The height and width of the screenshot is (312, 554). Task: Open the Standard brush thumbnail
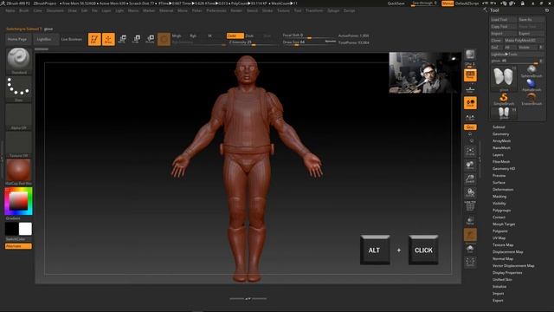19,61
